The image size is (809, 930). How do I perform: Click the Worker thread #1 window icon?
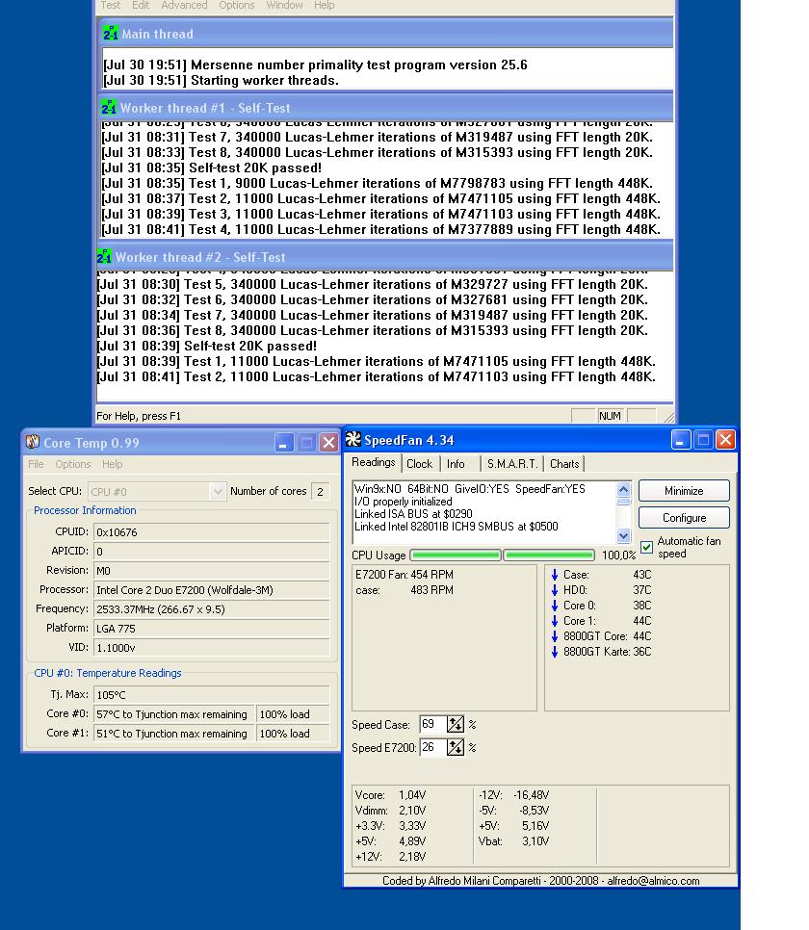[109, 108]
